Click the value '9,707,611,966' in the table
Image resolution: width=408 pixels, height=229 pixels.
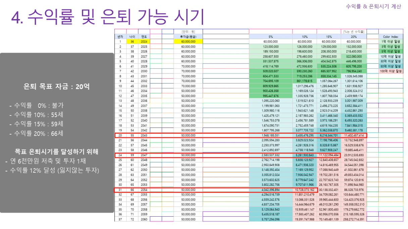tap(305, 185)
